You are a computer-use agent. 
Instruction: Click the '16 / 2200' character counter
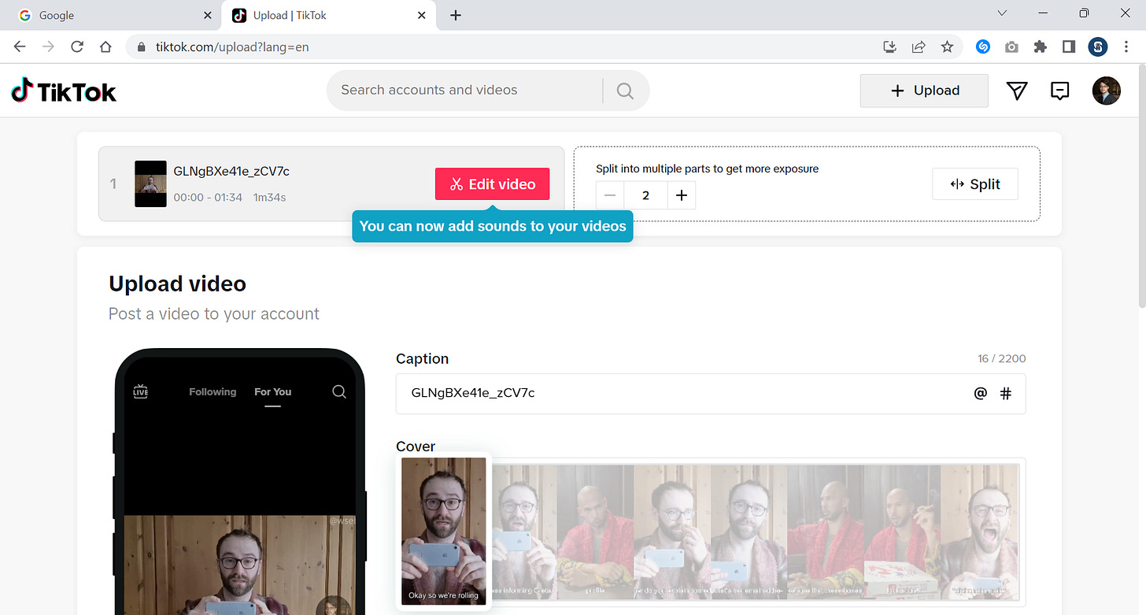1002,358
